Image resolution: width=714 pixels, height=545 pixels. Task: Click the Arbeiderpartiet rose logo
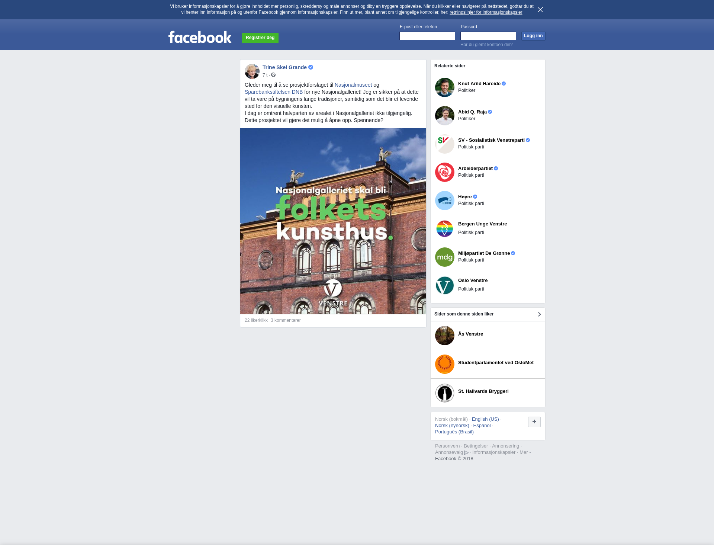(445, 172)
